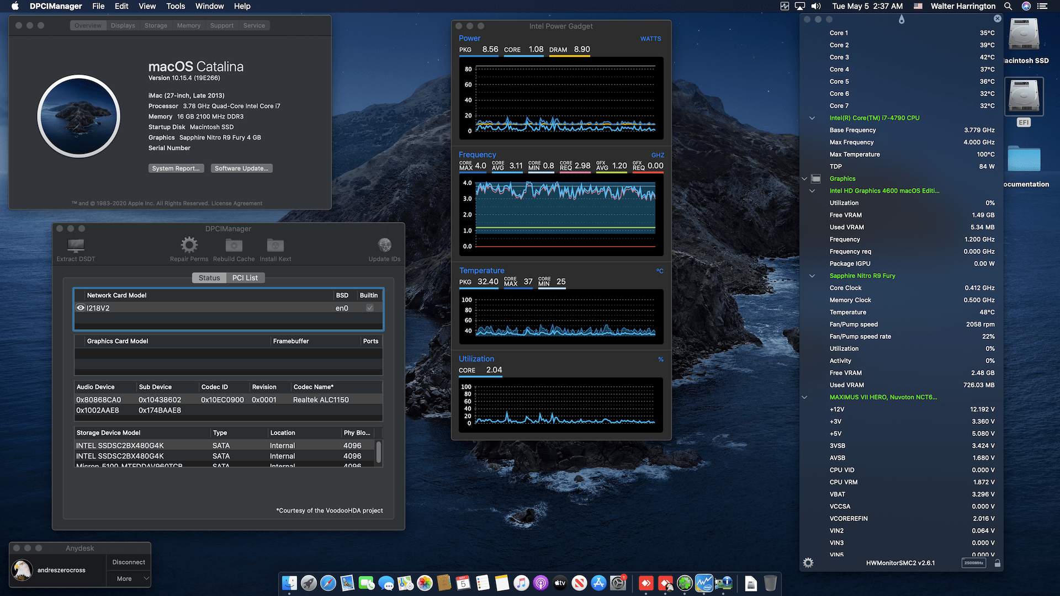Open System Preferences from the dock

(618, 583)
